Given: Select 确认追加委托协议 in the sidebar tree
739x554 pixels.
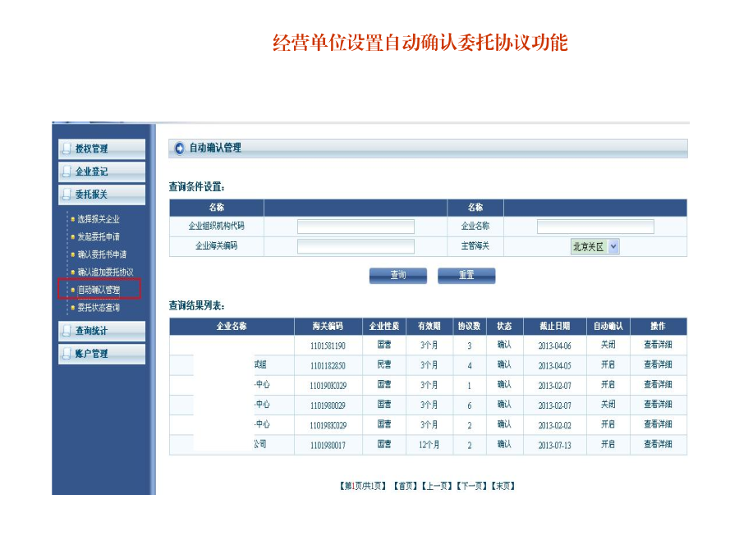Looking at the screenshot, I should click(x=106, y=272).
